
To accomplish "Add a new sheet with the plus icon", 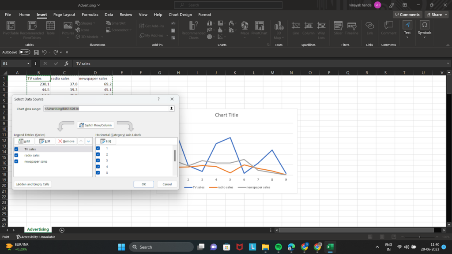I will [x=62, y=230].
